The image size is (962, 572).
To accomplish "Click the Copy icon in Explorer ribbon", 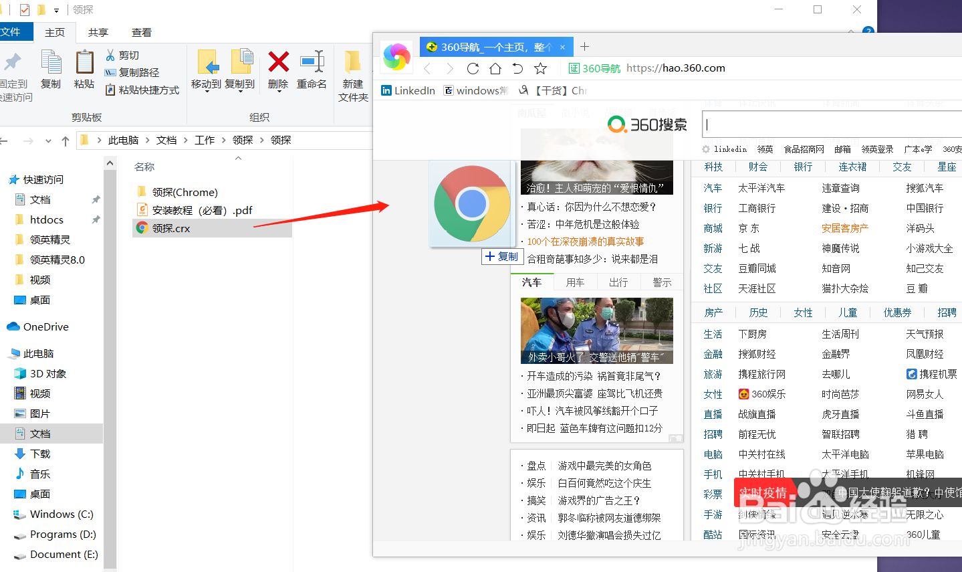I will point(51,62).
